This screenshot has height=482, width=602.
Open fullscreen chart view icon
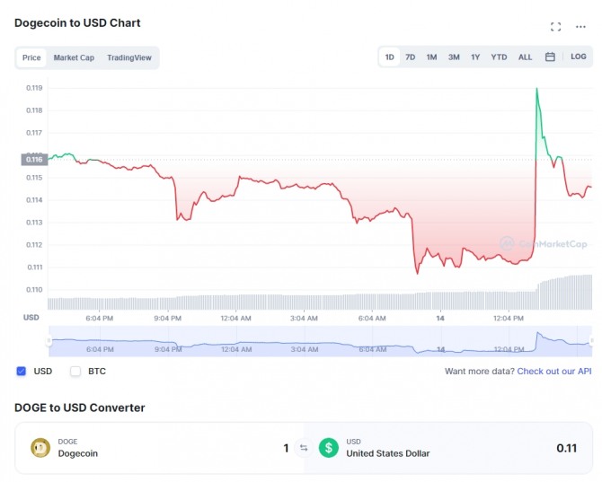click(555, 26)
